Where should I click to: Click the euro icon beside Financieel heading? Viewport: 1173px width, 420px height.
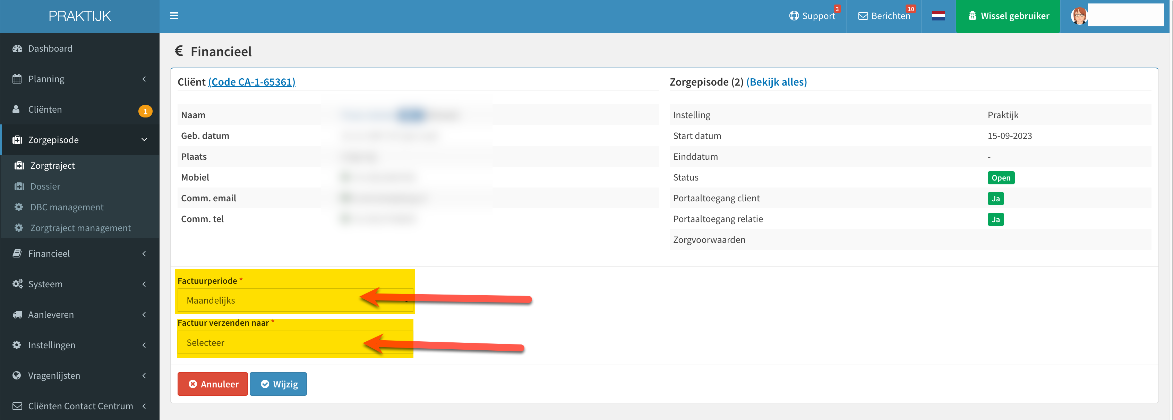179,51
